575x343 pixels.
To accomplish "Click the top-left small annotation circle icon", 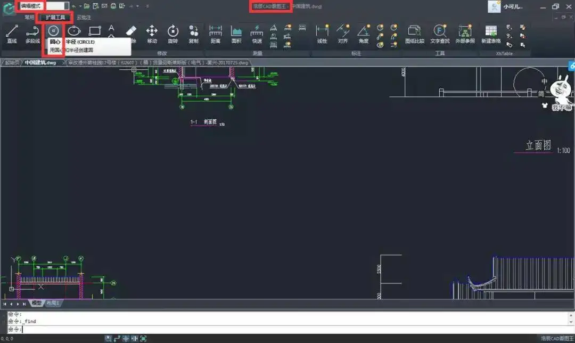I will coord(380,28).
